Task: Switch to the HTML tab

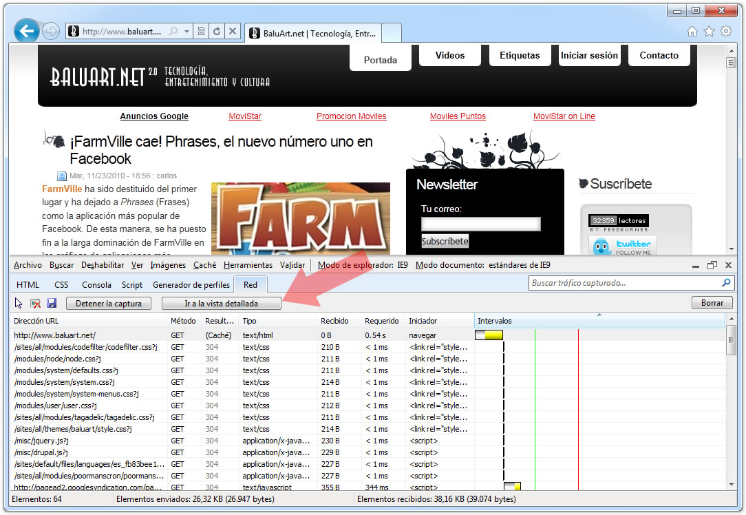Action: coord(28,284)
